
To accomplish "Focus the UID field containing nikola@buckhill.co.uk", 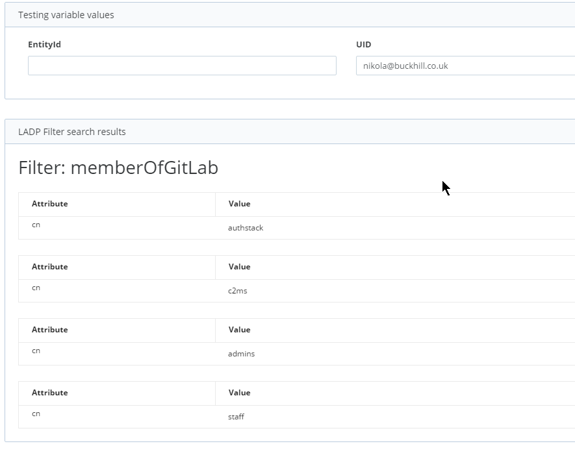I will [465, 66].
